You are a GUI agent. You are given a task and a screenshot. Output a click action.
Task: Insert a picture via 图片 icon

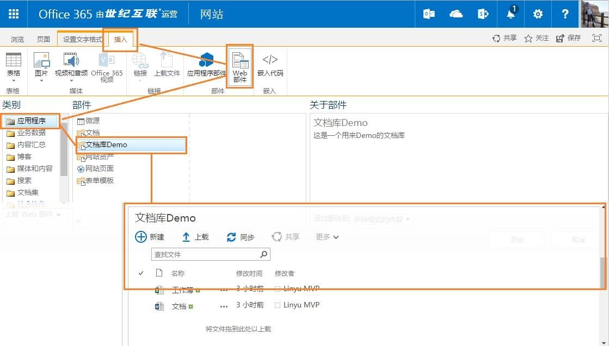[x=41, y=60]
